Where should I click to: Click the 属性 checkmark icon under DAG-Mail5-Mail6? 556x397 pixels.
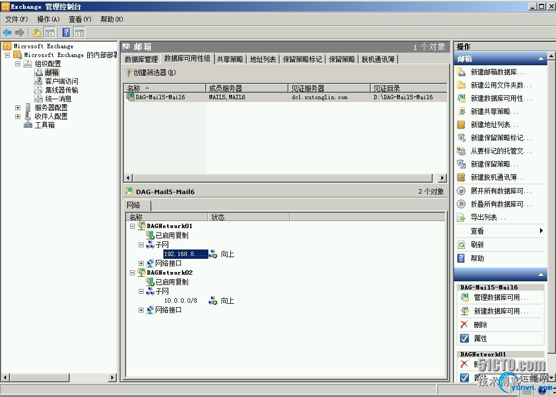tap(464, 338)
